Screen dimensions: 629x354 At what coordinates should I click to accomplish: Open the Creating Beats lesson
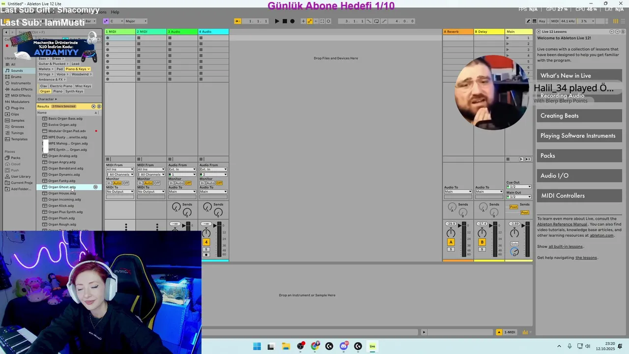[x=579, y=116]
